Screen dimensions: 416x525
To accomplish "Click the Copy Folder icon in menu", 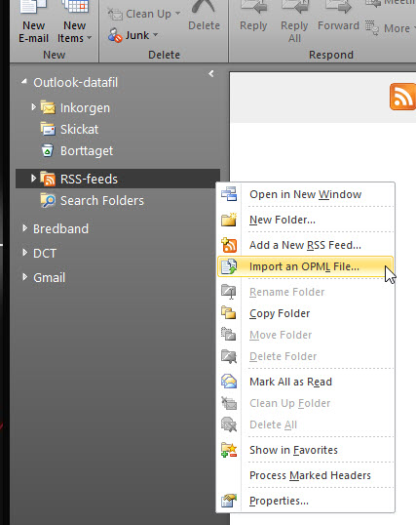I will click(229, 313).
